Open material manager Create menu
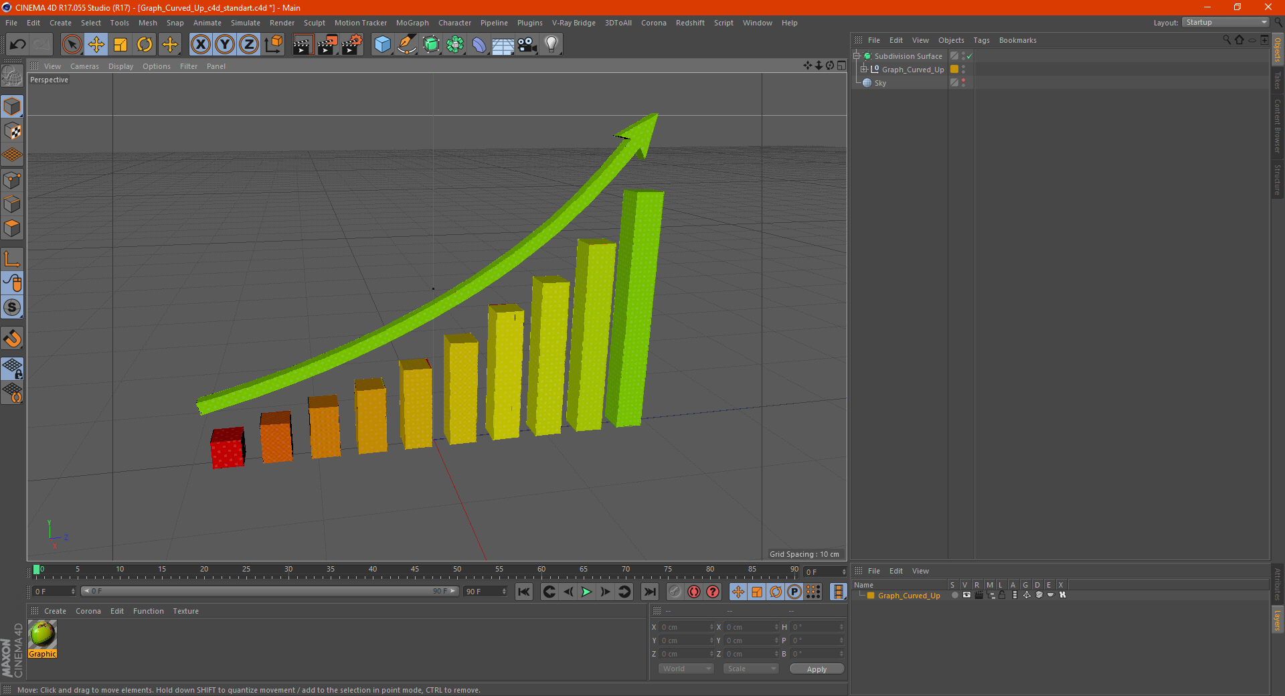 click(55, 611)
